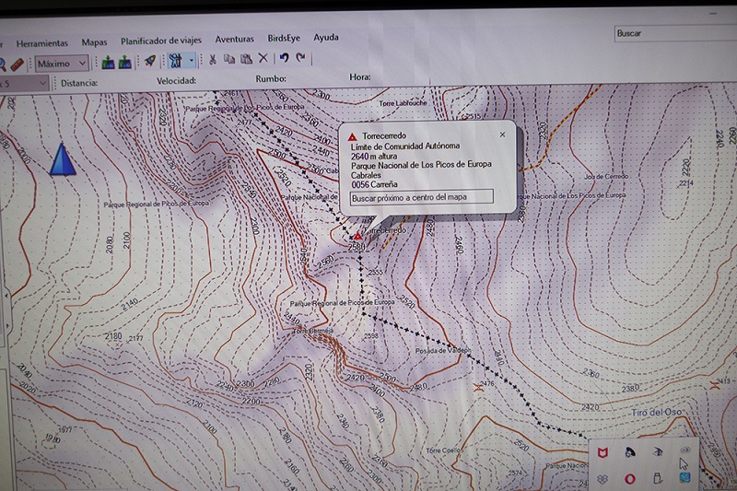Click the Undo arrow icon
Image resolution: width=737 pixels, height=491 pixels.
coord(284,58)
